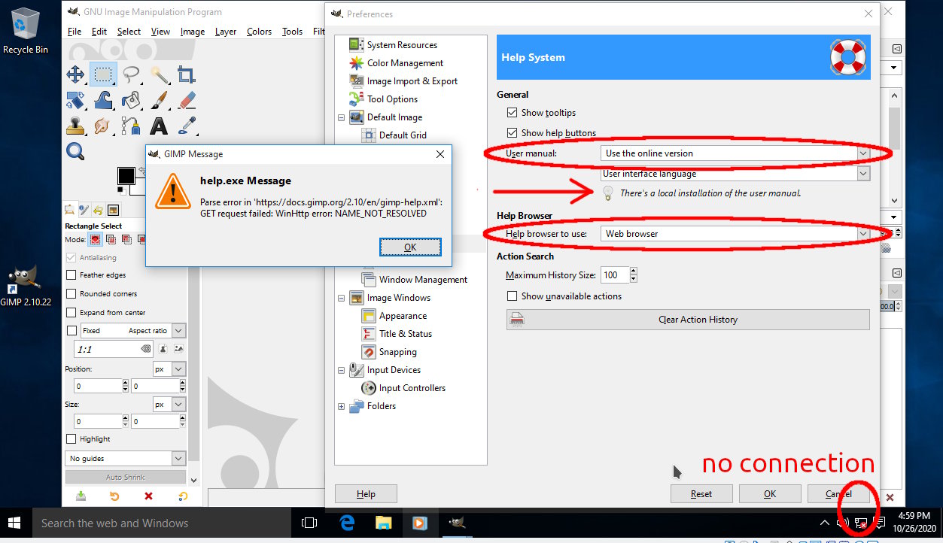Open the File menu
The width and height of the screenshot is (943, 543).
(x=75, y=32)
